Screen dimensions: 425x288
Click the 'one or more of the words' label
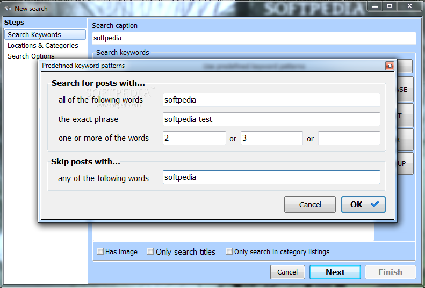pos(104,138)
